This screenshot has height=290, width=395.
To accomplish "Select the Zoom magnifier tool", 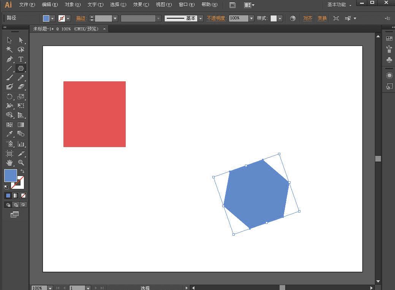I will pos(21,163).
